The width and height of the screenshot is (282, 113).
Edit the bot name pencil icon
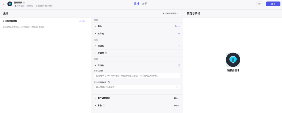tap(24, 2)
